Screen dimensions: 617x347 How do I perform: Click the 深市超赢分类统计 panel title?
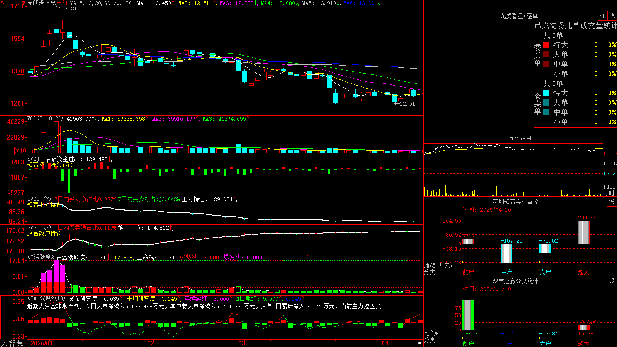coord(515,281)
